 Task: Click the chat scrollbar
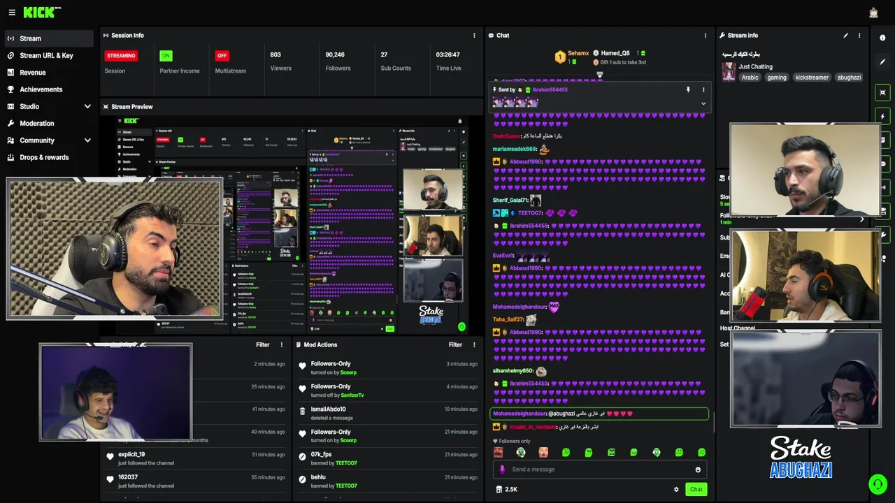714,423
